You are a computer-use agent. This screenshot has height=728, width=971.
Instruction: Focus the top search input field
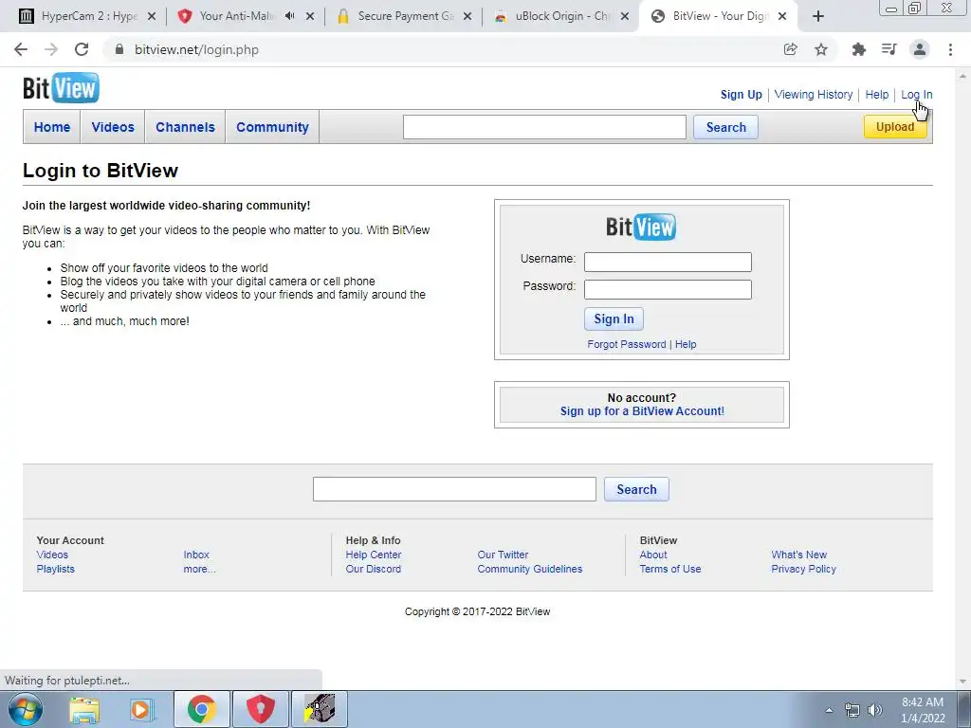pos(544,127)
